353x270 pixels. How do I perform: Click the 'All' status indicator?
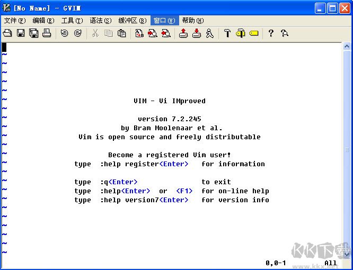pyautogui.click(x=330, y=263)
